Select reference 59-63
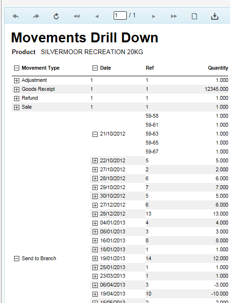The image size is (231, 303). pyautogui.click(x=152, y=134)
